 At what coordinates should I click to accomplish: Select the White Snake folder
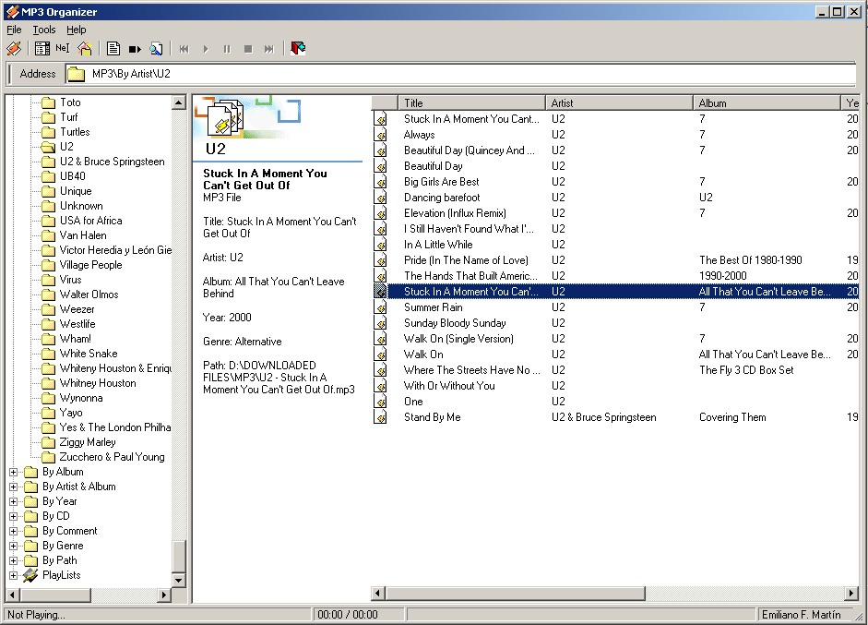click(x=89, y=354)
